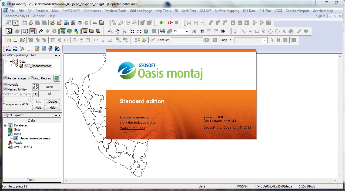Toggle the View/Group Manager tree icon

pos(9,31)
